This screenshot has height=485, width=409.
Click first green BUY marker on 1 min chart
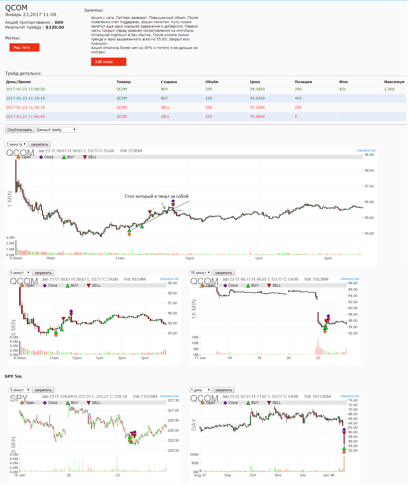[129, 230]
